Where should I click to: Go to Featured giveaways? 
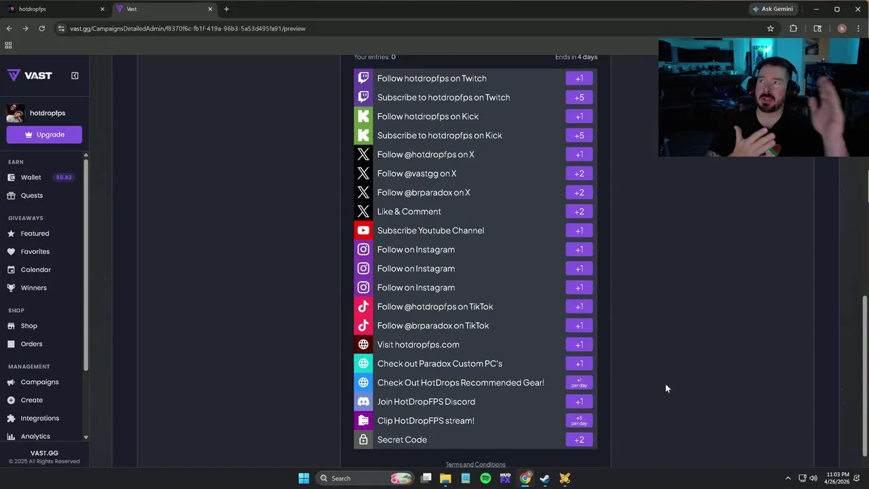click(35, 234)
